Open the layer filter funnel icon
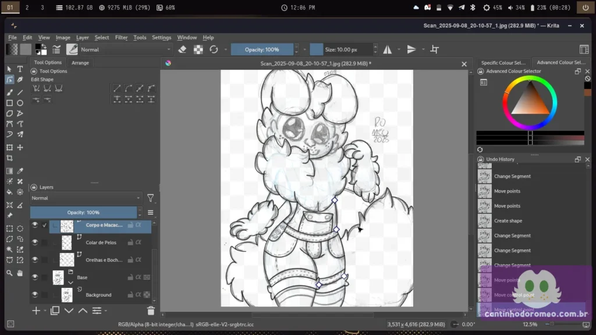The width and height of the screenshot is (596, 335). (151, 198)
